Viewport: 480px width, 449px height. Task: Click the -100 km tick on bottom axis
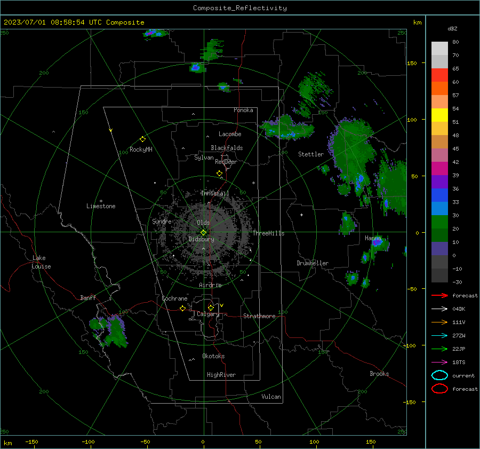88,442
